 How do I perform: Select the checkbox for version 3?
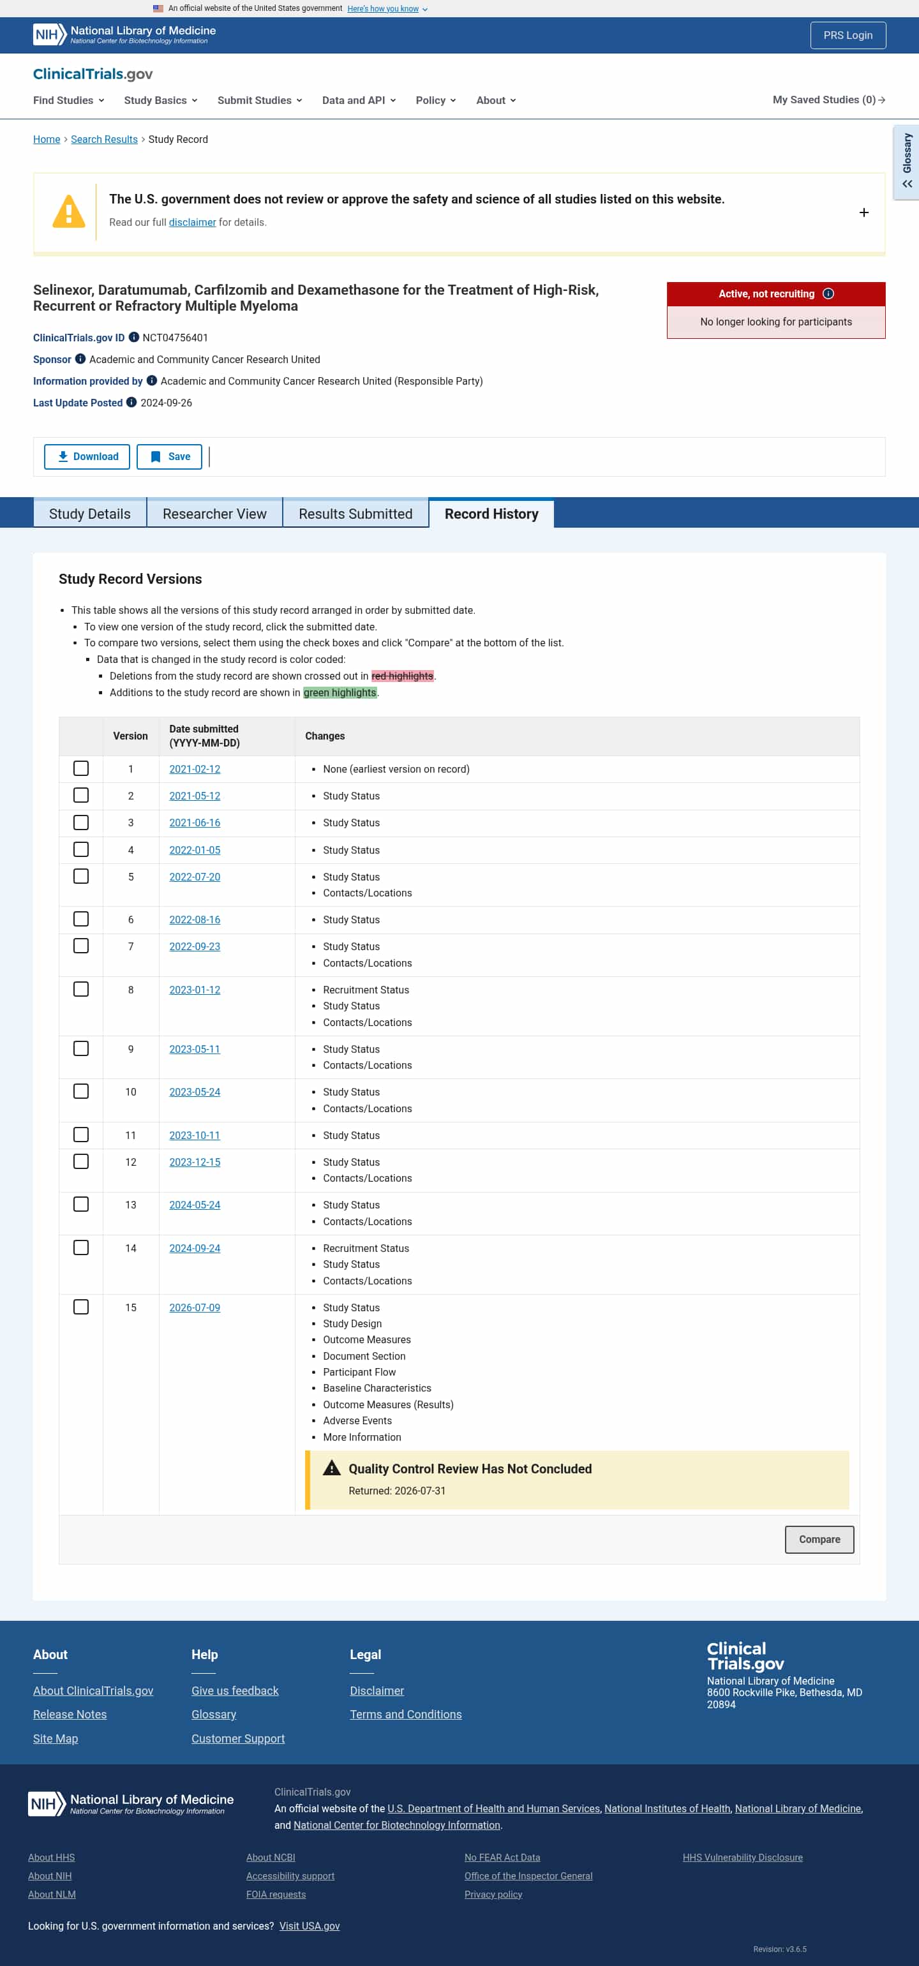click(81, 823)
